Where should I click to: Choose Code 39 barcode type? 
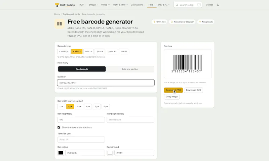[x=112, y=52]
